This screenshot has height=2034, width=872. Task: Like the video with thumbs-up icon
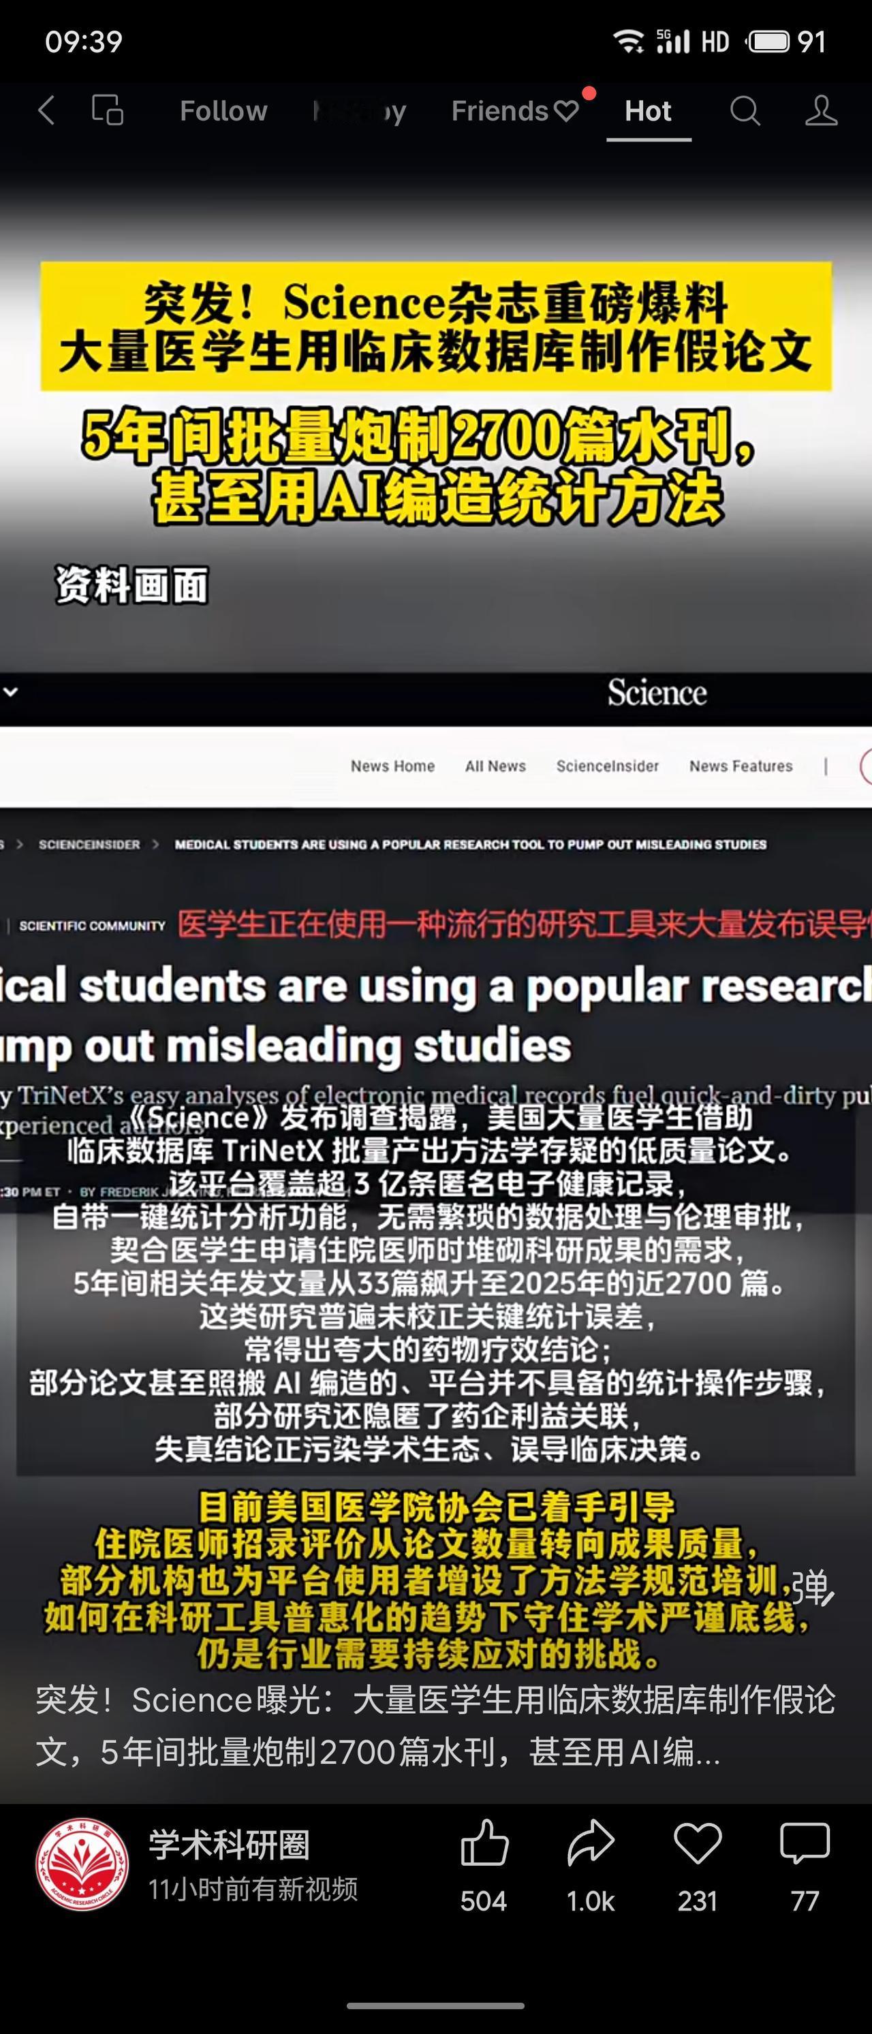point(484,1843)
